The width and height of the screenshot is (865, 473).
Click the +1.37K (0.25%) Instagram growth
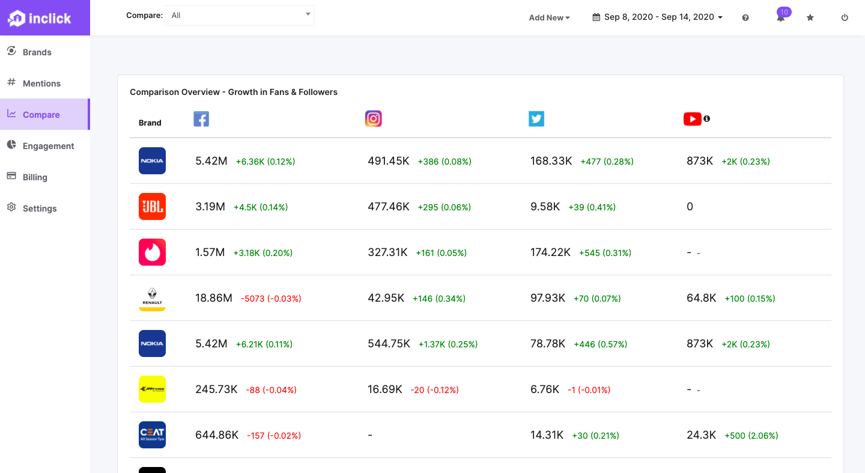tap(448, 344)
